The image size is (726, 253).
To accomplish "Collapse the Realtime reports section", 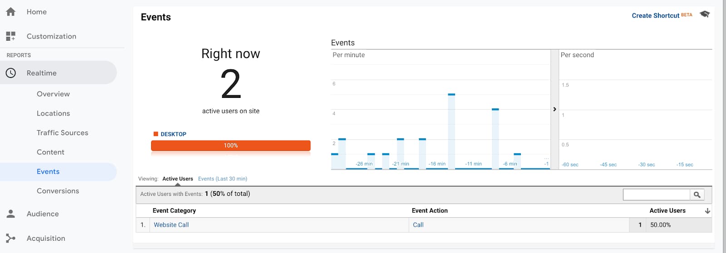I will pos(58,73).
